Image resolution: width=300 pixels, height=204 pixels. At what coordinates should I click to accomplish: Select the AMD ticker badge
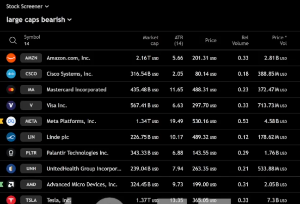[x=31, y=184]
